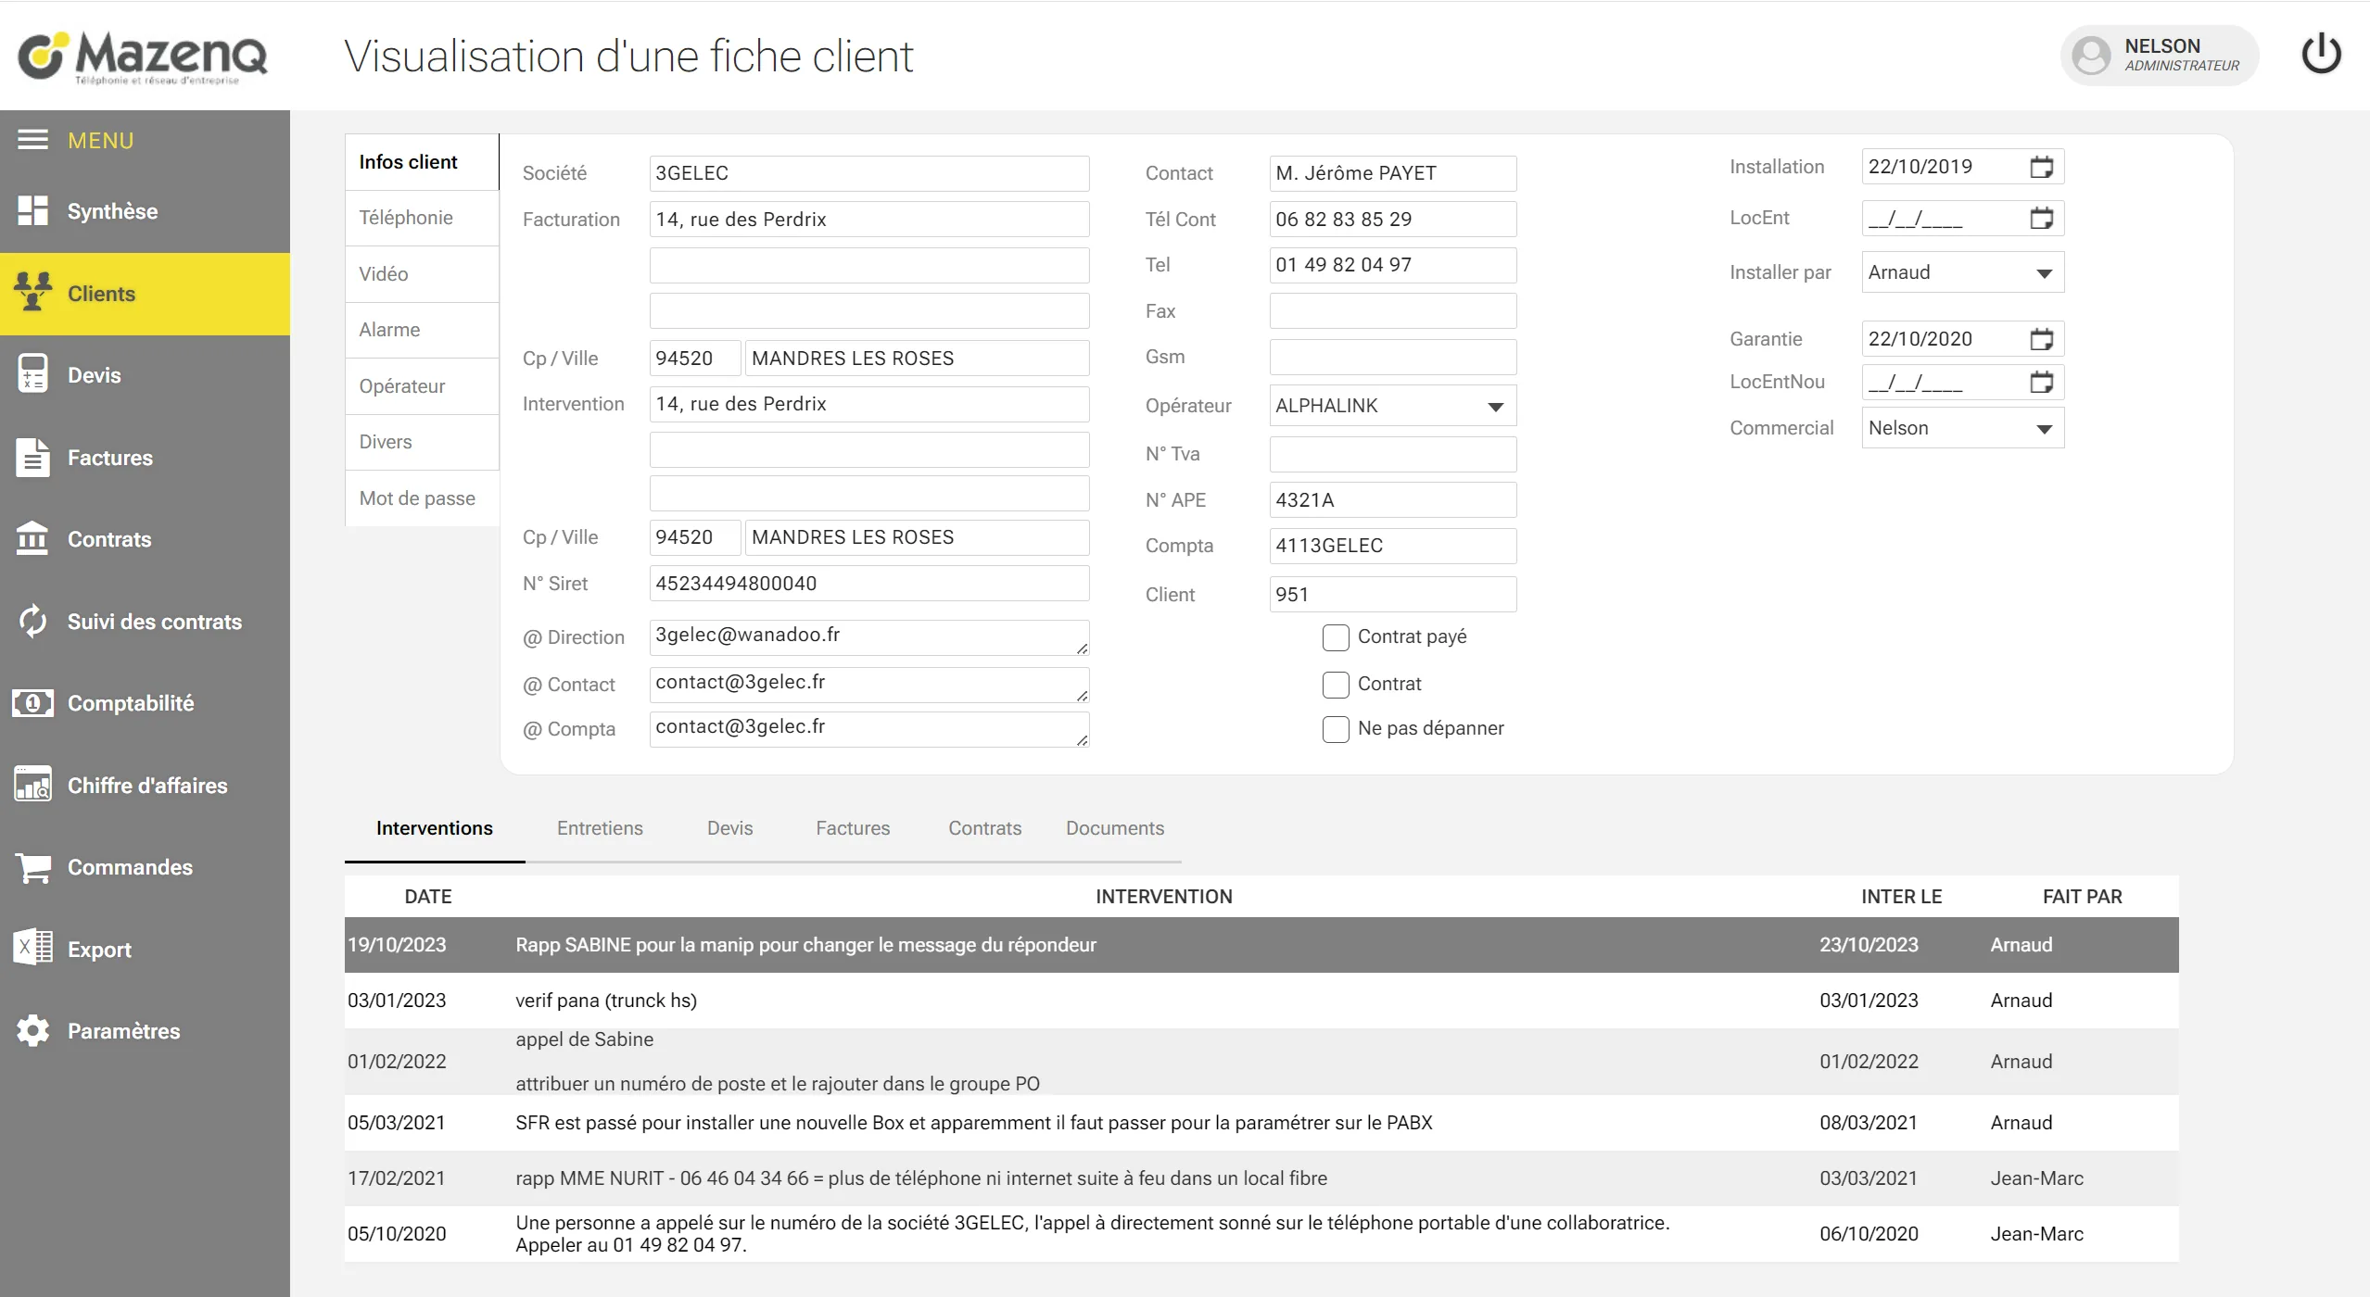Open Chiffre d'affaires chart icon
The image size is (2370, 1297).
[32, 785]
